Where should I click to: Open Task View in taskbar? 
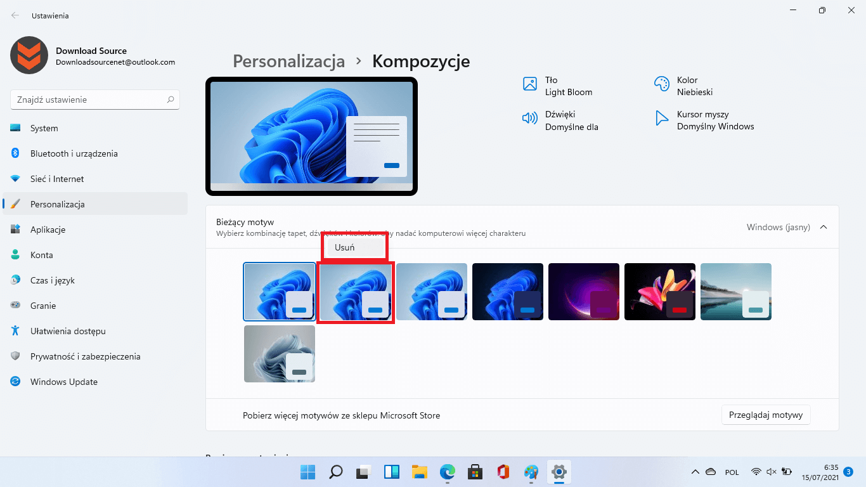[x=363, y=472]
